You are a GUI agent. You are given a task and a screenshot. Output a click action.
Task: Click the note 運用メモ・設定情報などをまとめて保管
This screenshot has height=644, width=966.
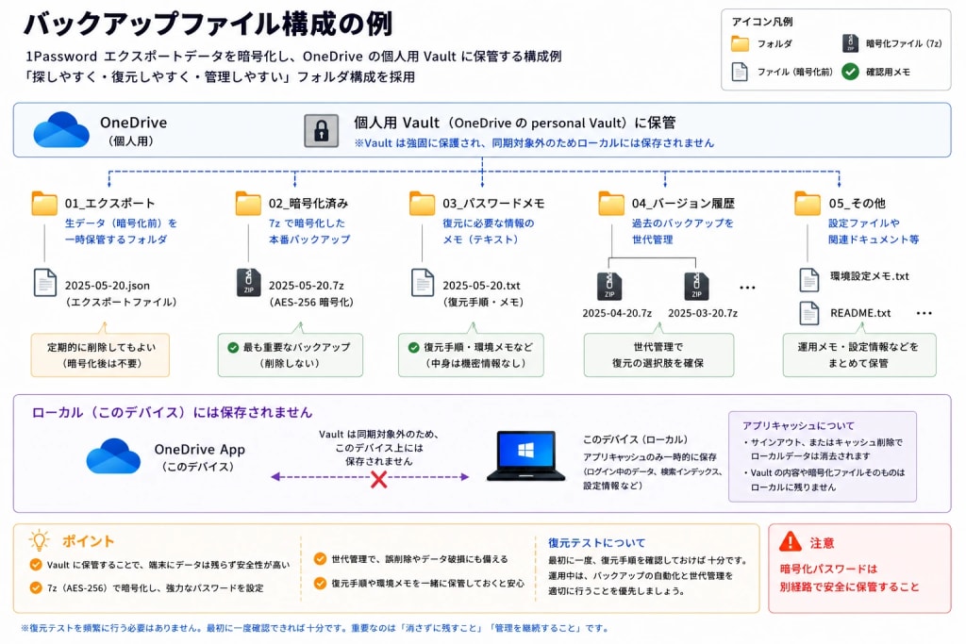point(858,355)
